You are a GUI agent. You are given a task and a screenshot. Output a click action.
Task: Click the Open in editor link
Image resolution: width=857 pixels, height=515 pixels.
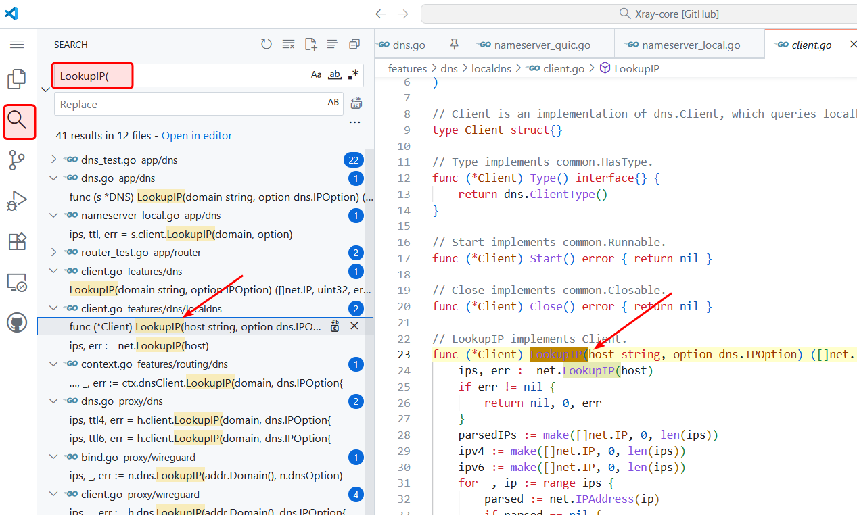coord(197,135)
